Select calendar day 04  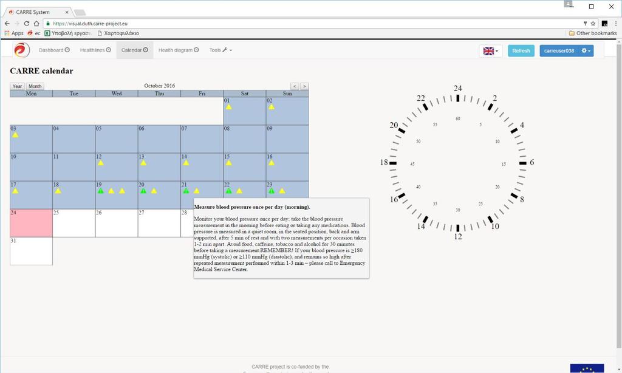73,139
